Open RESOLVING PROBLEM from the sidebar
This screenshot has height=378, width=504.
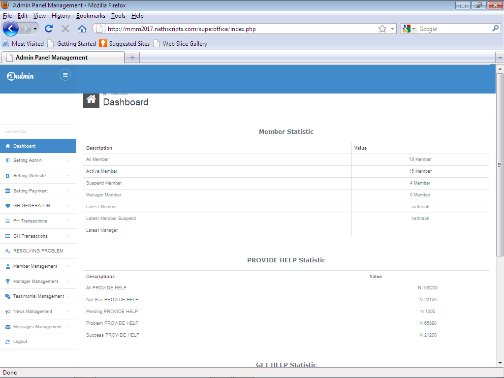[x=38, y=251]
